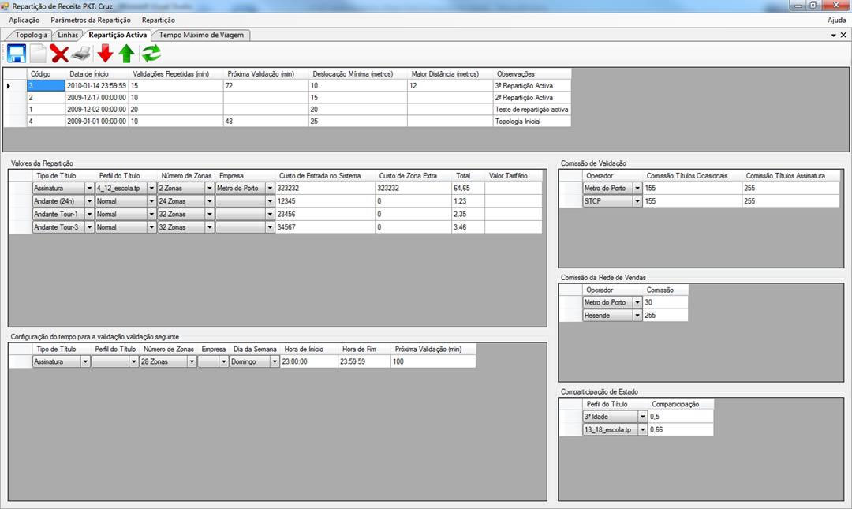Switch to Tempo Máximo de Viagem tab

[x=203, y=36]
